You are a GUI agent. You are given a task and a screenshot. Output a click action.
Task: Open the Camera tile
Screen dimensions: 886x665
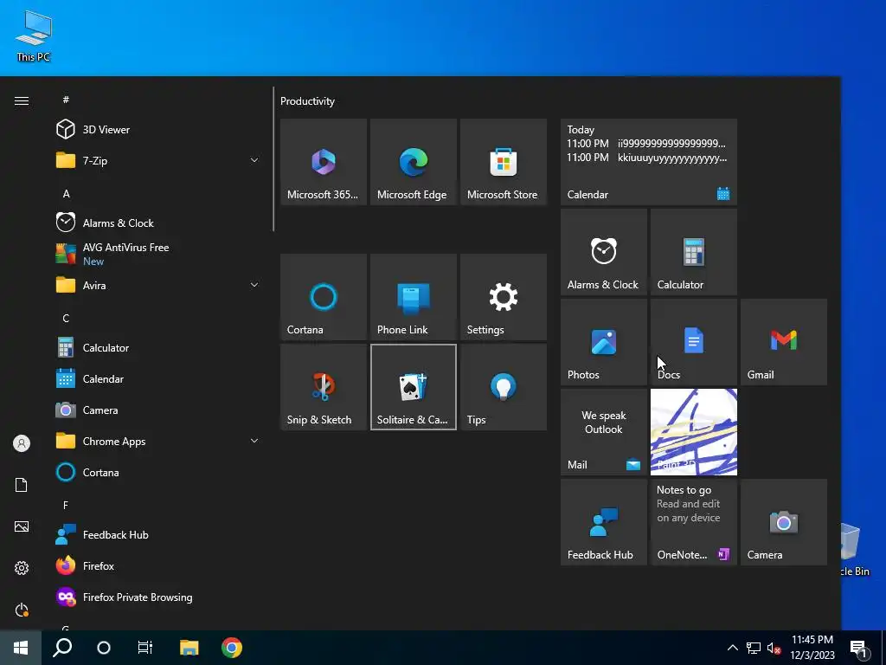[x=784, y=522]
